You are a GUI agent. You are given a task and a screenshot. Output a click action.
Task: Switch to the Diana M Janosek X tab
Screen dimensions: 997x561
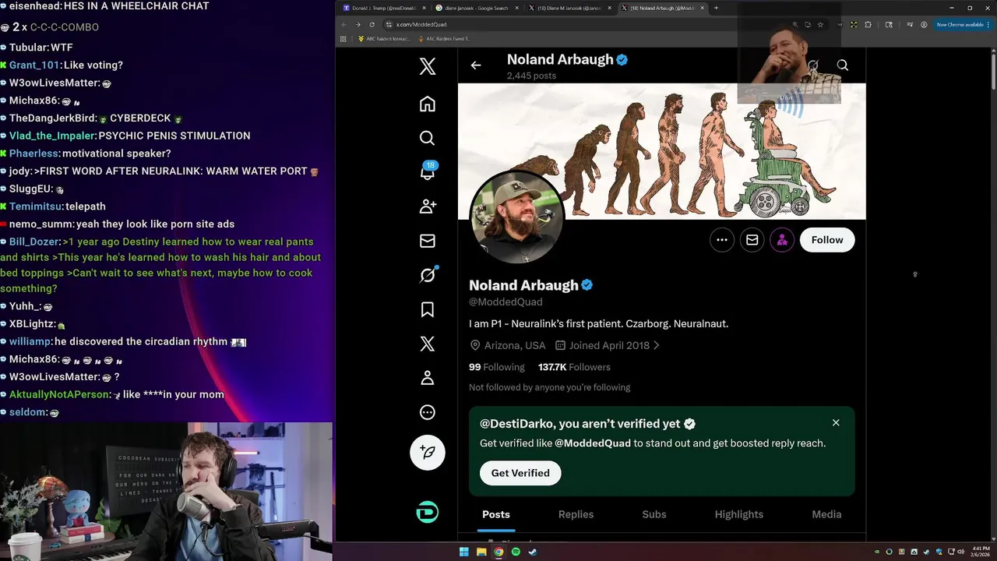click(569, 8)
